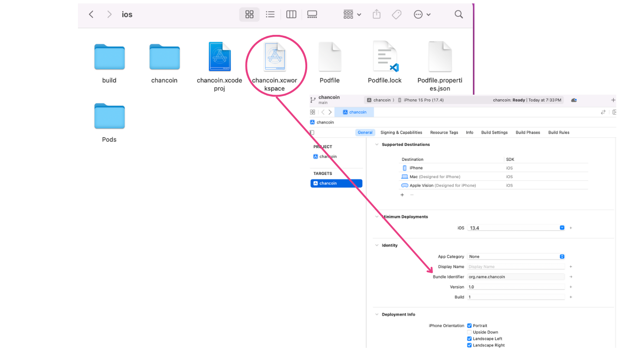Select the chancoin folder in Finder
619x348 pixels.
pos(164,58)
